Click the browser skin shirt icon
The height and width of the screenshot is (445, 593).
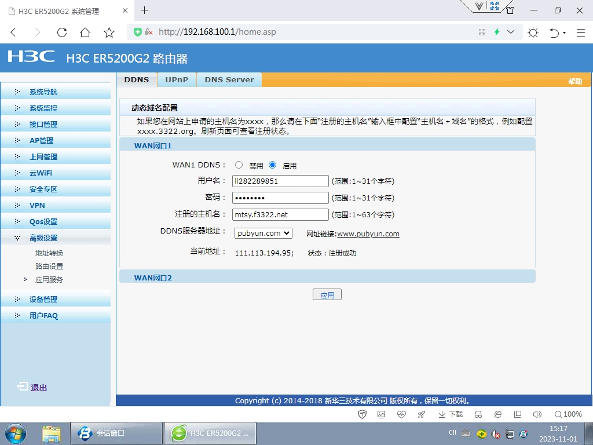(x=510, y=10)
